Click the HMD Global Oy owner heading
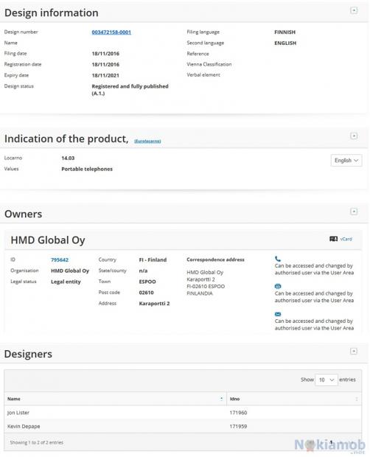This screenshot has height=457, width=370. [48, 240]
